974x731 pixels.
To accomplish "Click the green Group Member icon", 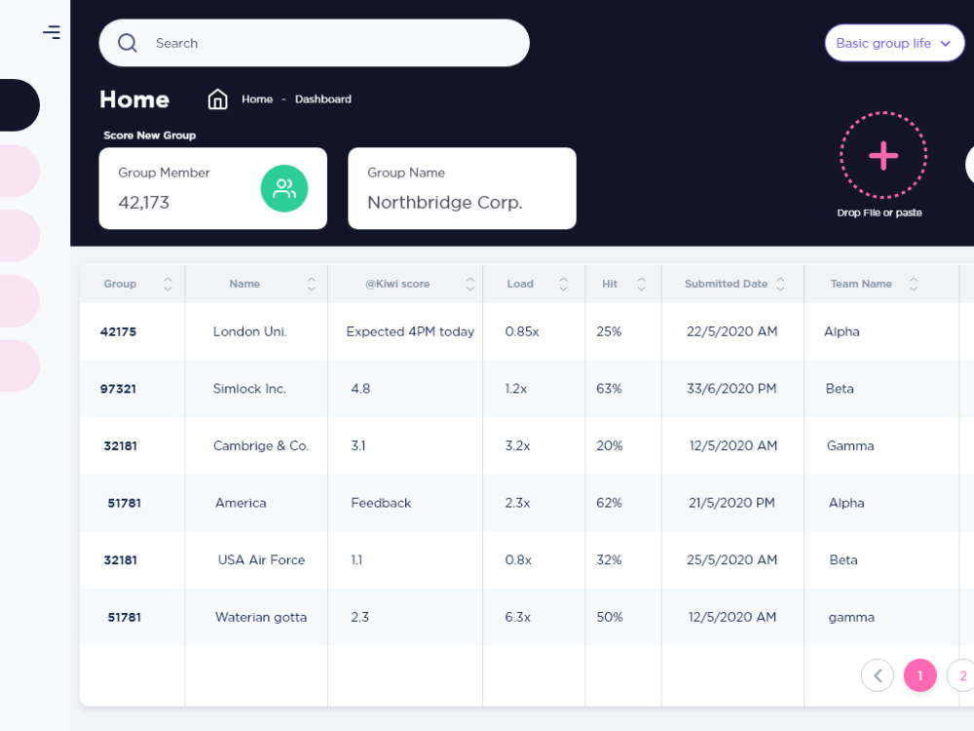I will tap(284, 188).
